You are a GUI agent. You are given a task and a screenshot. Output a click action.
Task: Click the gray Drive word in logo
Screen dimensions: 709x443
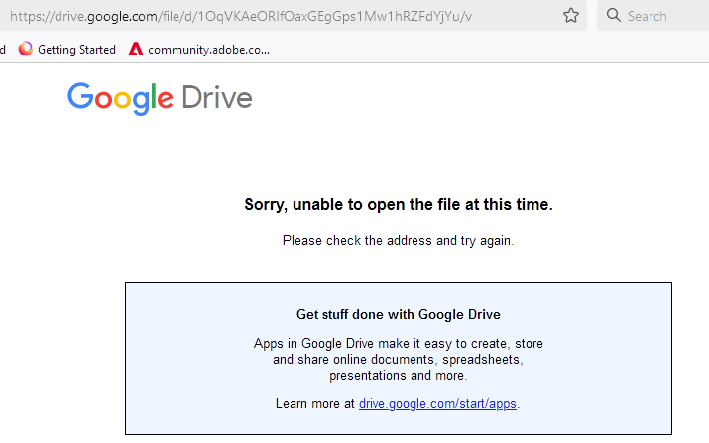pos(217,98)
